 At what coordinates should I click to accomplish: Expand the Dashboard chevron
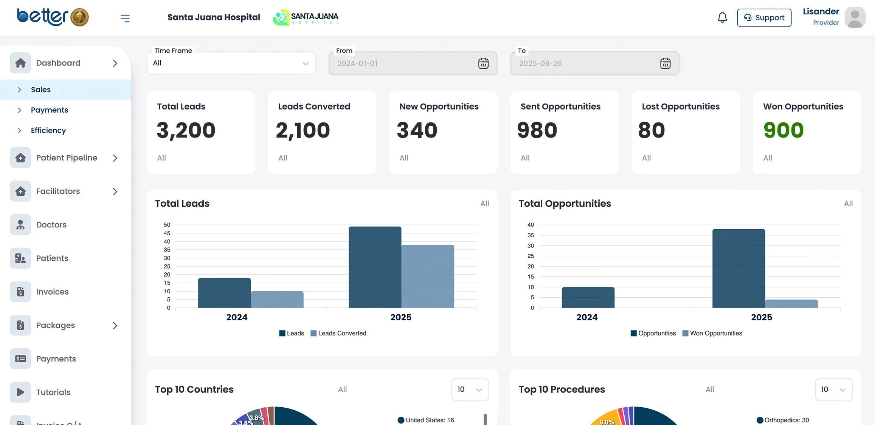click(x=115, y=63)
